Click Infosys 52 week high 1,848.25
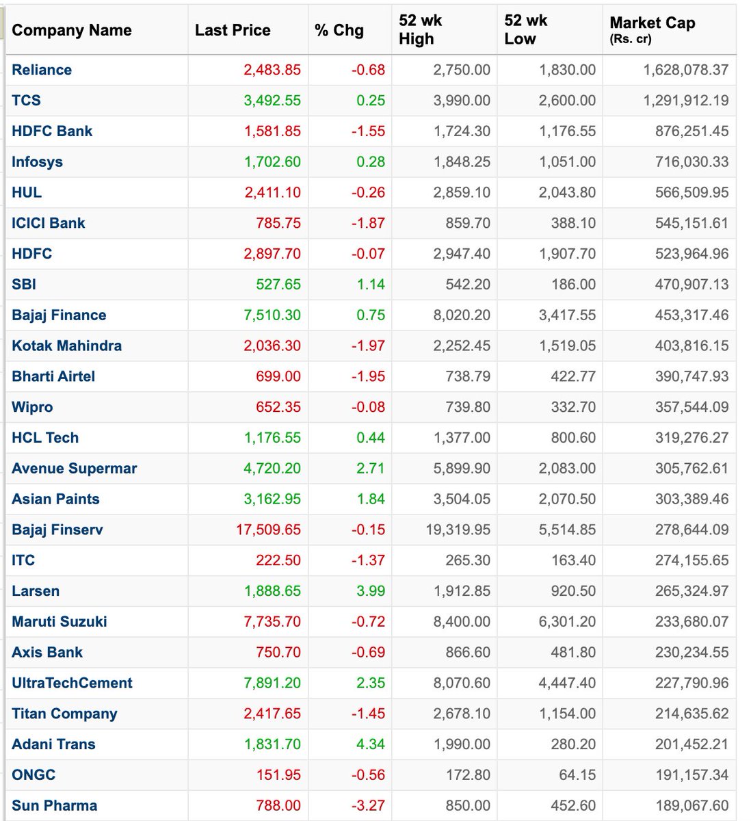The height and width of the screenshot is (821, 751). [x=462, y=162]
